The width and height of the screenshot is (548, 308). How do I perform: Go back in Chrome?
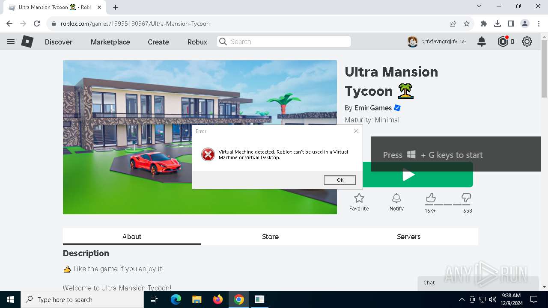9,24
